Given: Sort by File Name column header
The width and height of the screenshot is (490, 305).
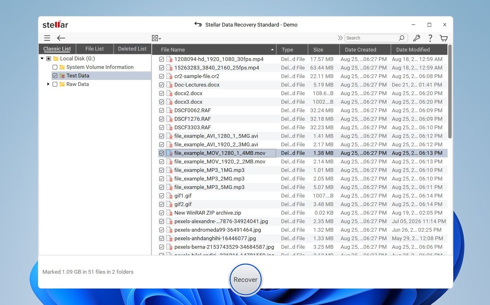Looking at the screenshot, I should (214, 50).
